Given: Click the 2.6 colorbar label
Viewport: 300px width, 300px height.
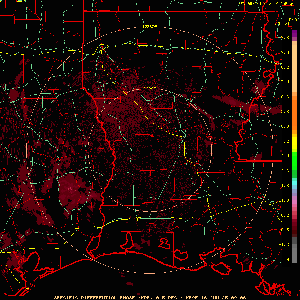Looking at the screenshot, I should click(285, 171).
